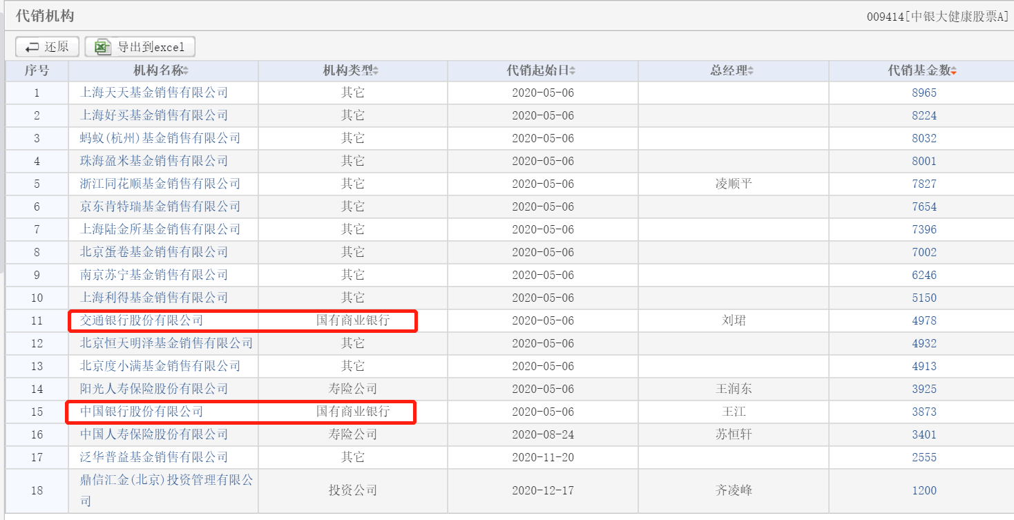Select 投资公司 institution type cell

353,490
